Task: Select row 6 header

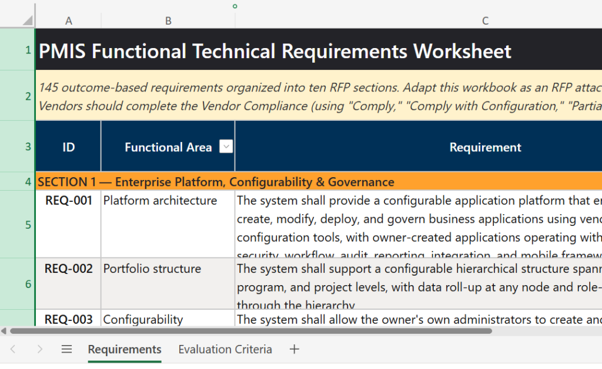Action: pyautogui.click(x=17, y=284)
